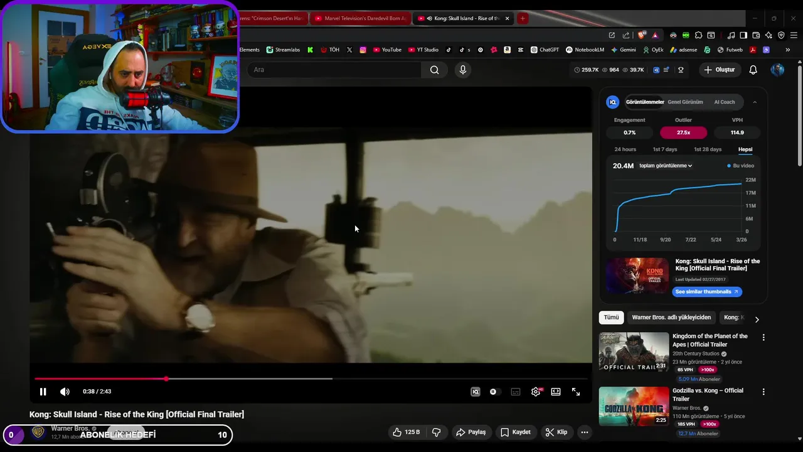This screenshot has height=452, width=803.
Task: Open the YouTube bookmark
Action: tap(387, 50)
